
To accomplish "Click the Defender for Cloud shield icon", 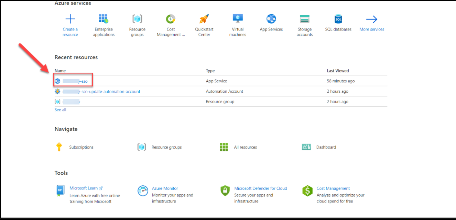I will [225, 191].
